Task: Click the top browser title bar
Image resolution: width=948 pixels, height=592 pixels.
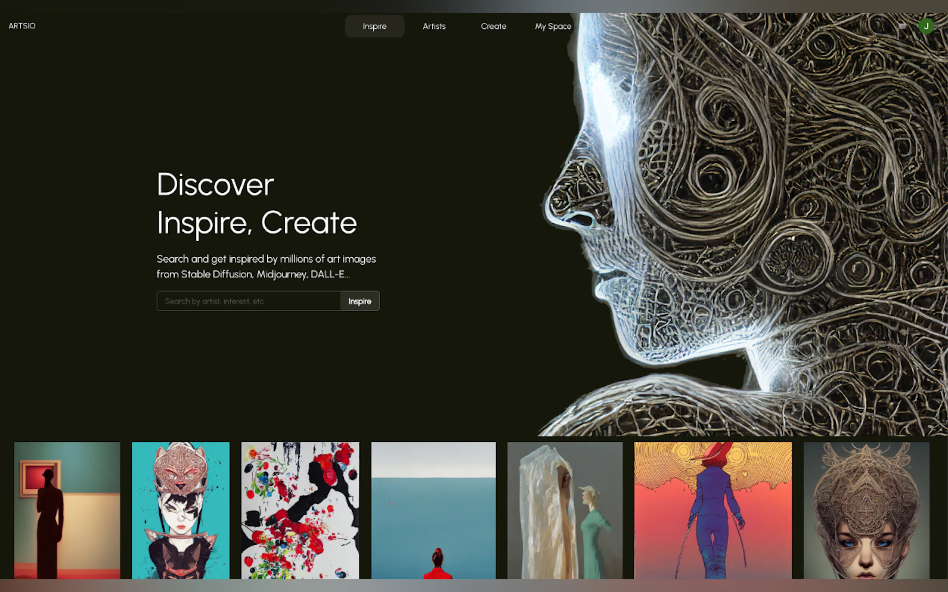Action: tap(474, 6)
